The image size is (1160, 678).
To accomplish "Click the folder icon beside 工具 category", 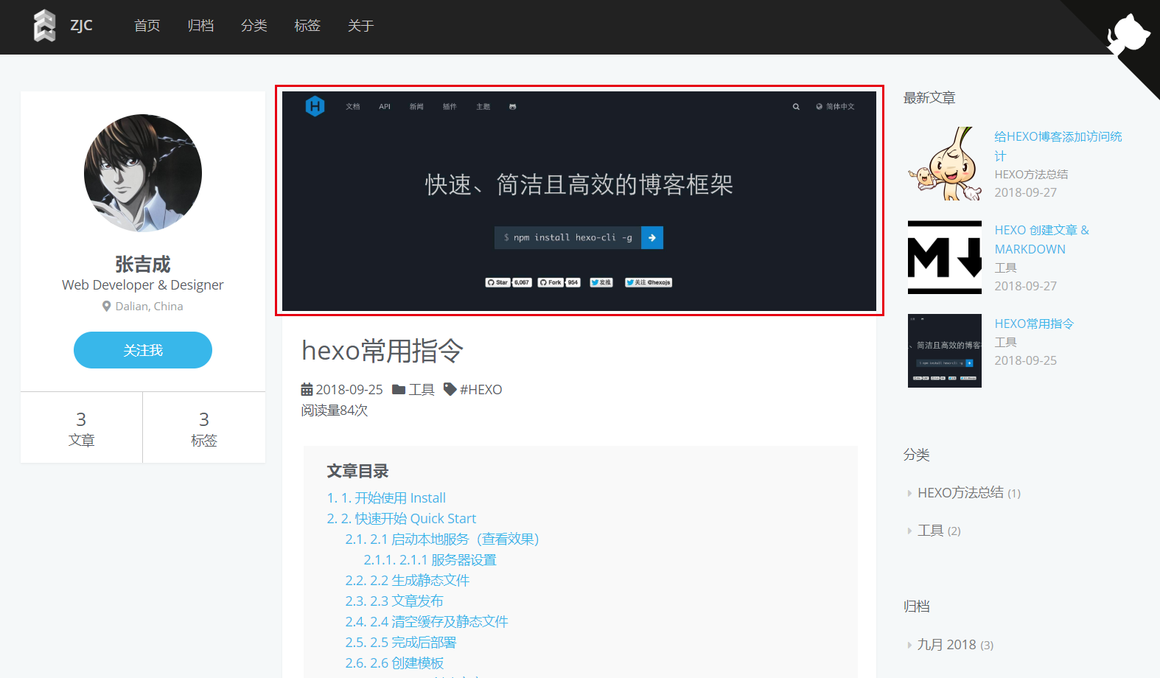I will pos(399,389).
